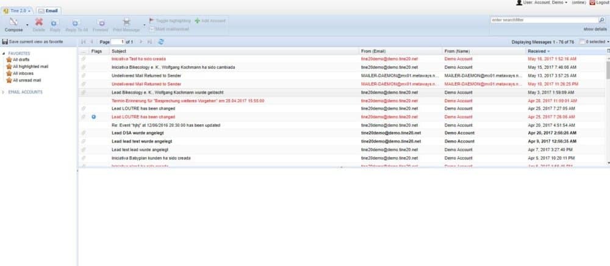This screenshot has height=266, width=610.
Task: Log out using the Logout button
Action: pyautogui.click(x=598, y=3)
